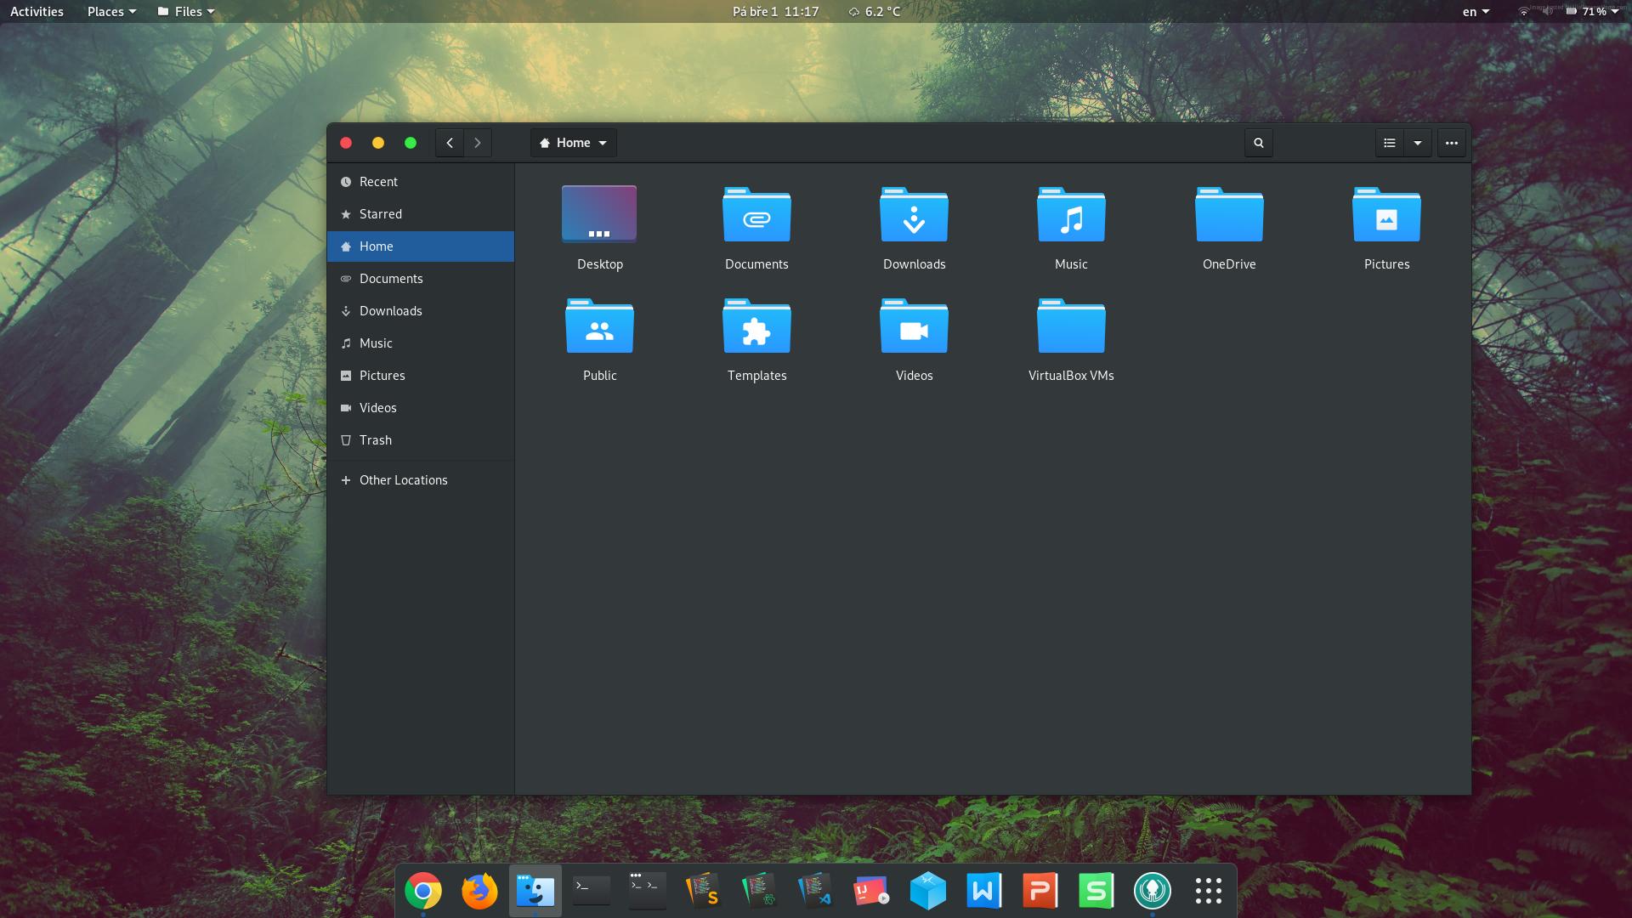Open Trash from the sidebar
The height and width of the screenshot is (918, 1632).
coord(375,440)
